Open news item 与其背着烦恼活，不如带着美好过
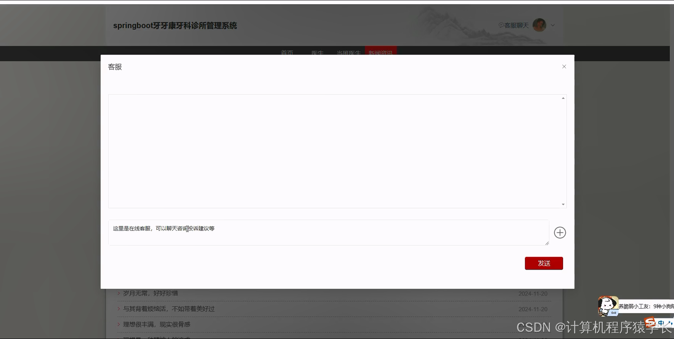 tap(168, 309)
